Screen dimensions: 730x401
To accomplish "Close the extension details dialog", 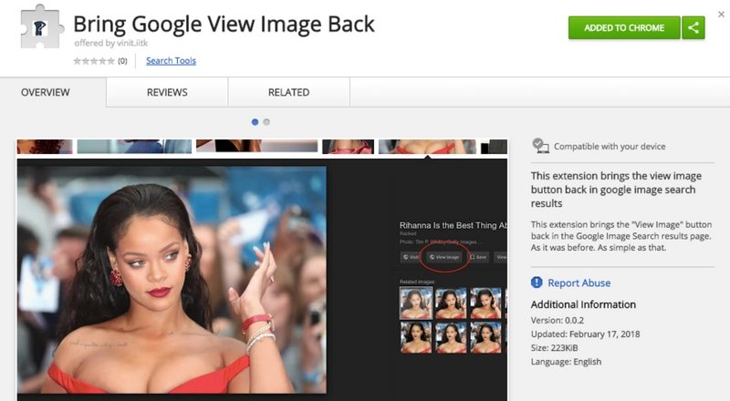I will pyautogui.click(x=721, y=15).
